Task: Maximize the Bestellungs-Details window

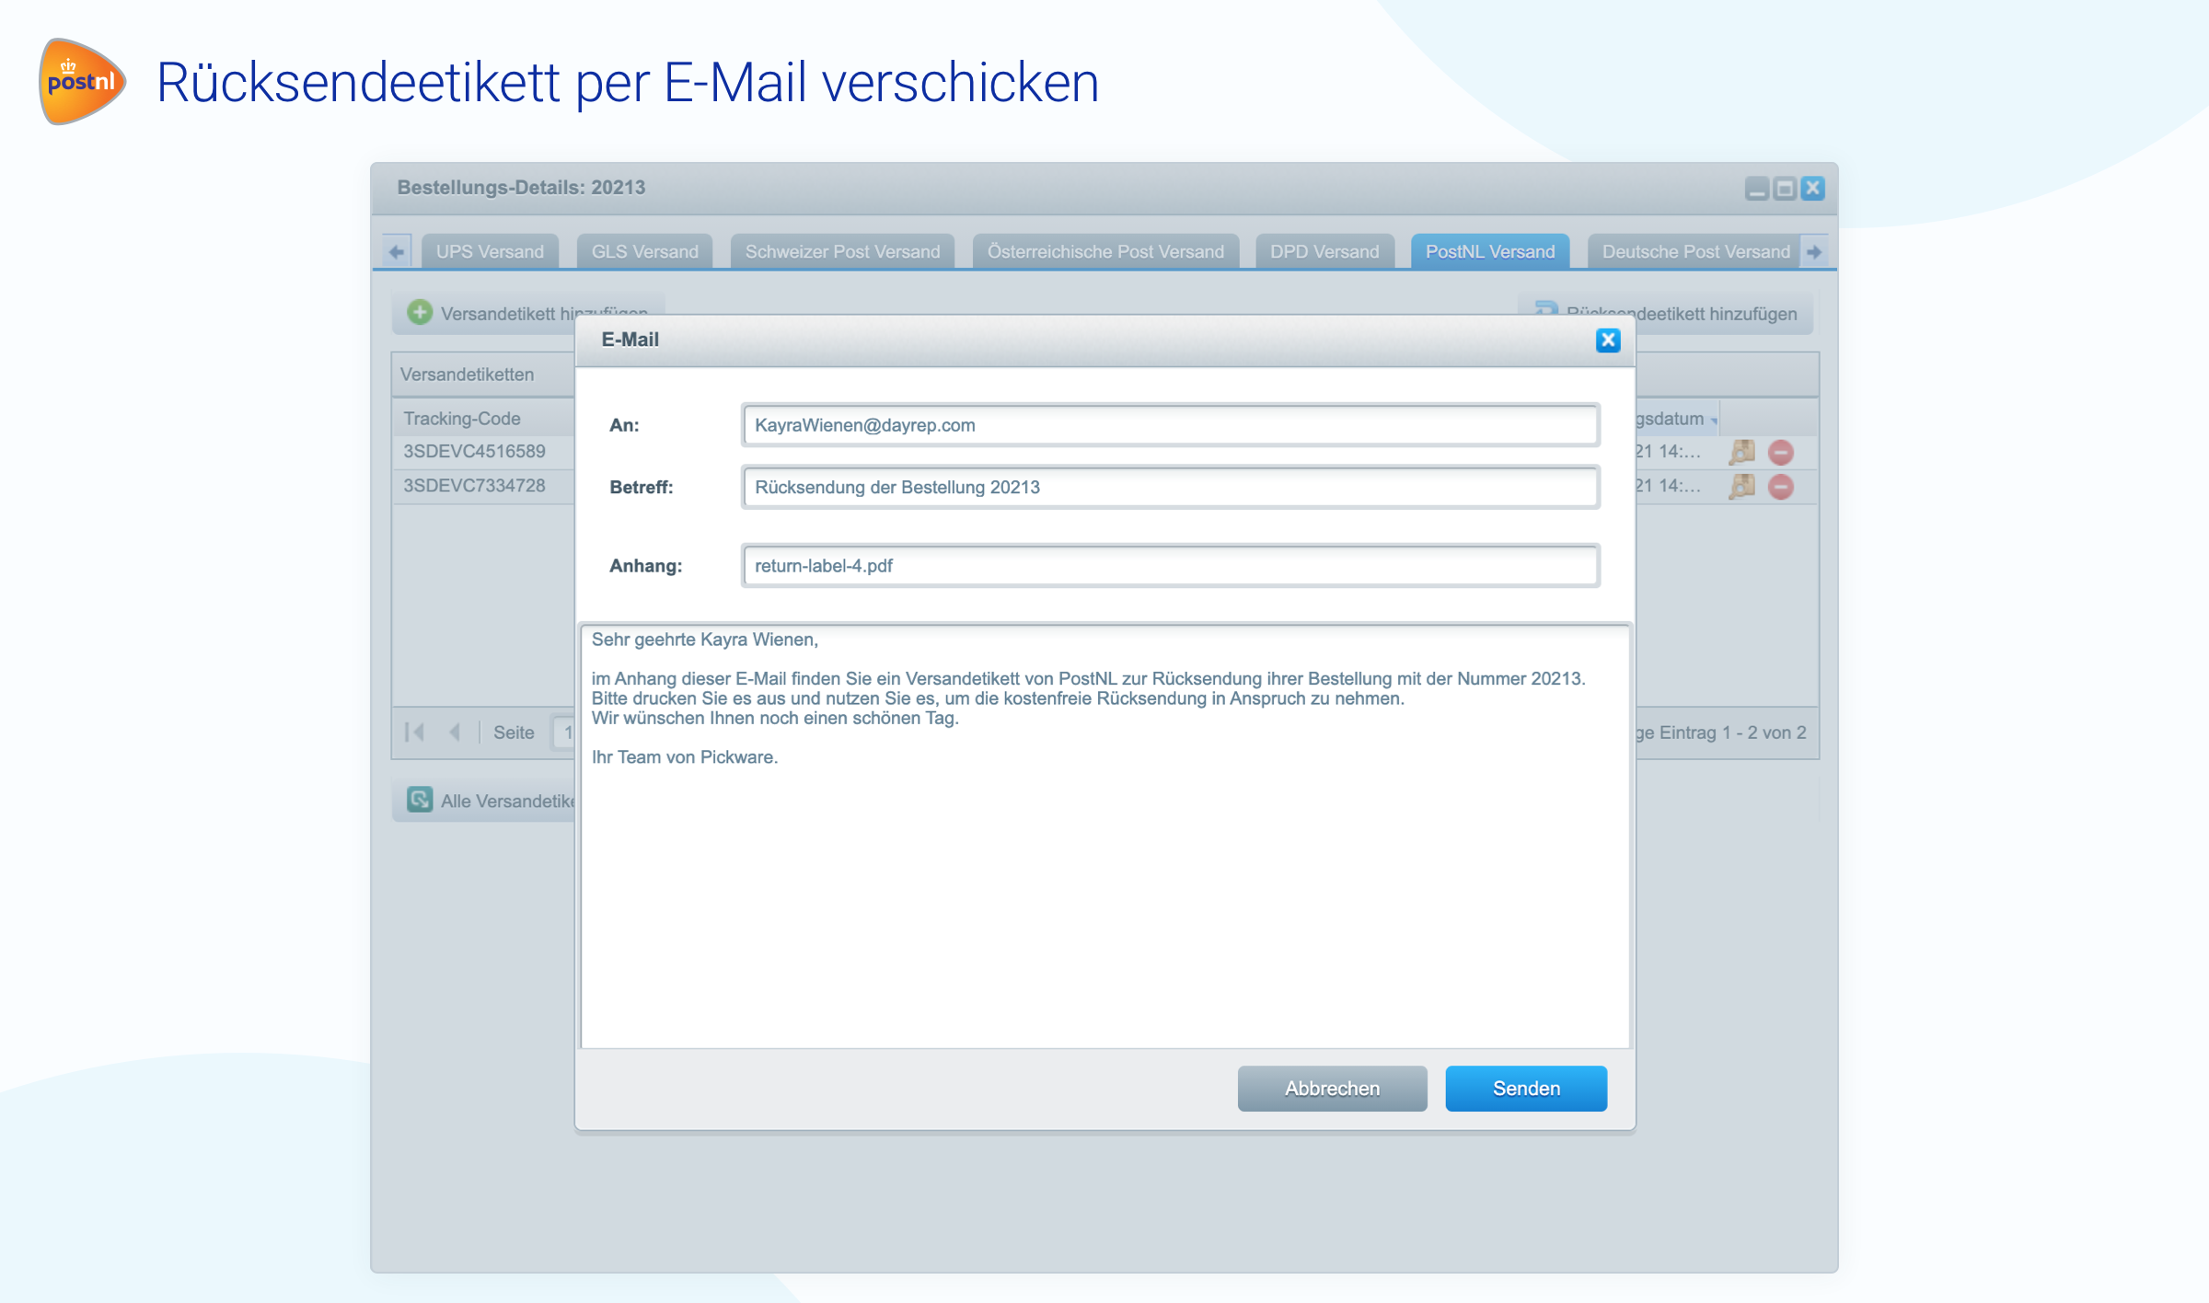Action: click(x=1785, y=189)
